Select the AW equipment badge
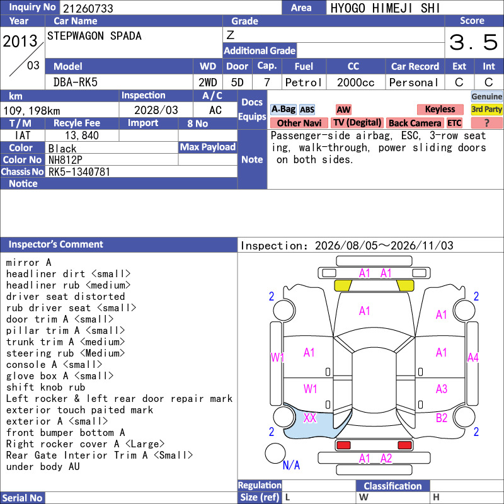This screenshot has height=504, width=504. pos(343,110)
